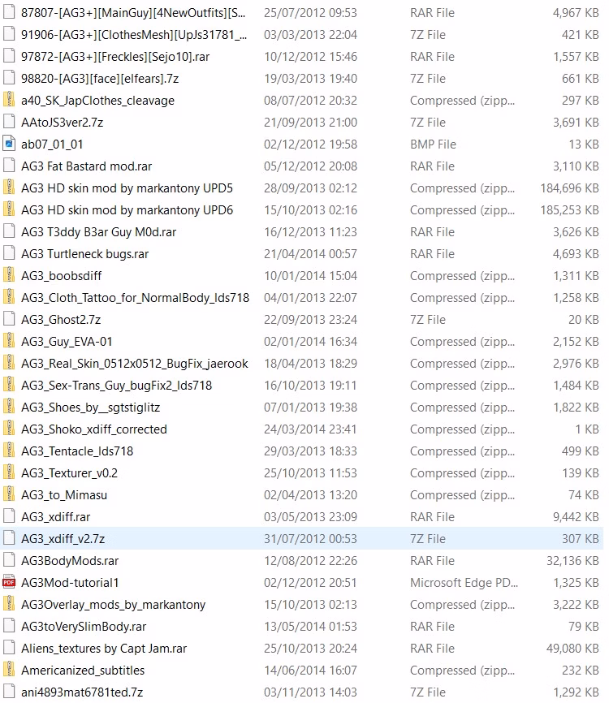
Task: Click the PDF icon beside AG3Mod-tutorial1
Action: pos(10,583)
